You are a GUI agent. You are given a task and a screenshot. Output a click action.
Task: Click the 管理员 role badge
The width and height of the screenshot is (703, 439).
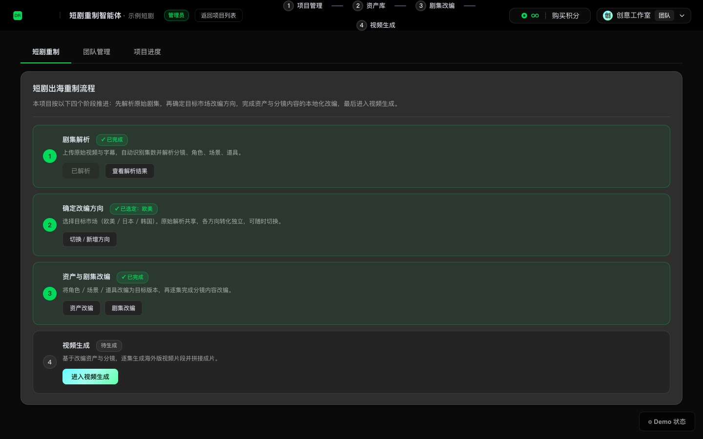coord(176,16)
